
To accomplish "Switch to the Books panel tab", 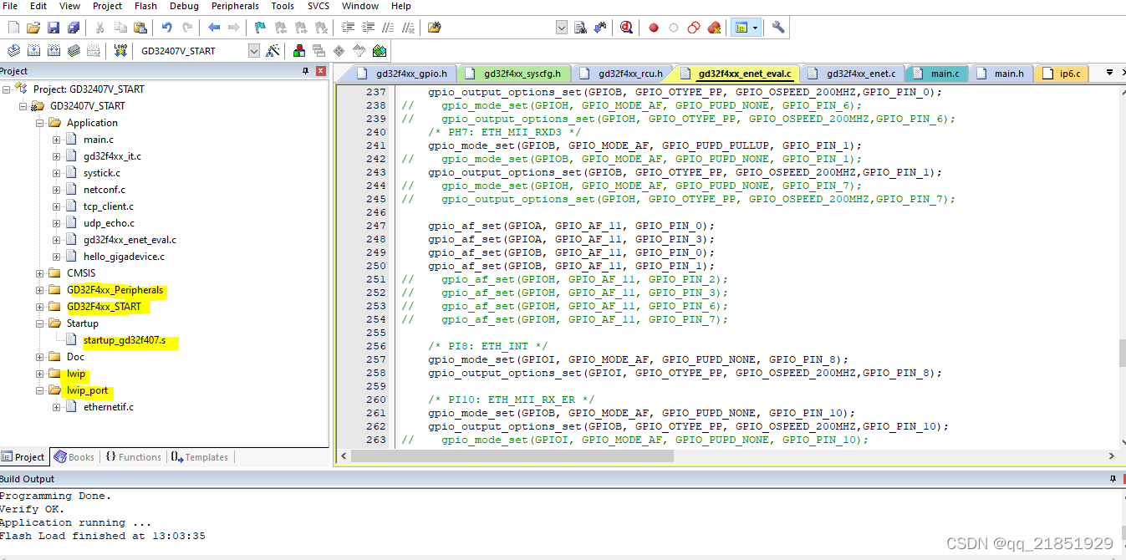I will (x=74, y=457).
